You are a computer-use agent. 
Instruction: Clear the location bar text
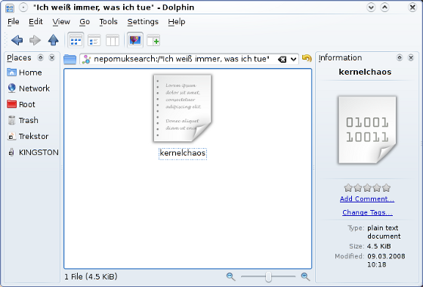coord(282,59)
